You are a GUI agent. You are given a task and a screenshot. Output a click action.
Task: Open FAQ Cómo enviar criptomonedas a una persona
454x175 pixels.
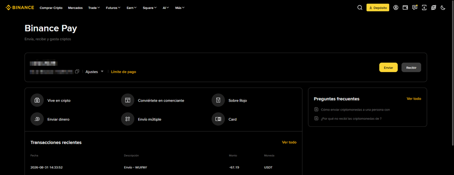click(x=355, y=110)
